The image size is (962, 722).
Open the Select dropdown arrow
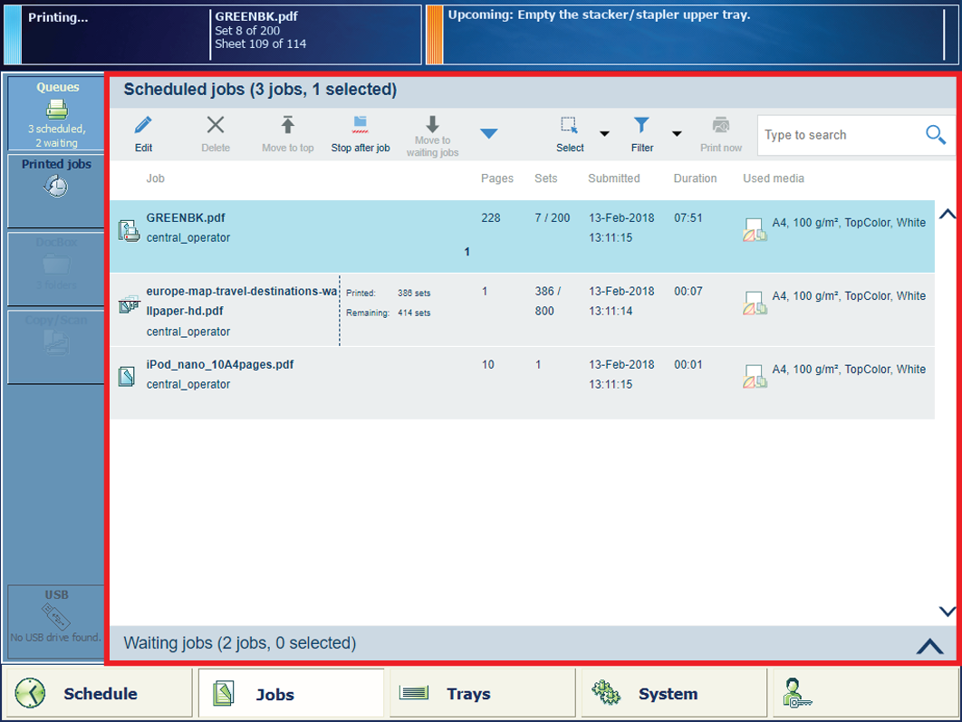tap(604, 134)
